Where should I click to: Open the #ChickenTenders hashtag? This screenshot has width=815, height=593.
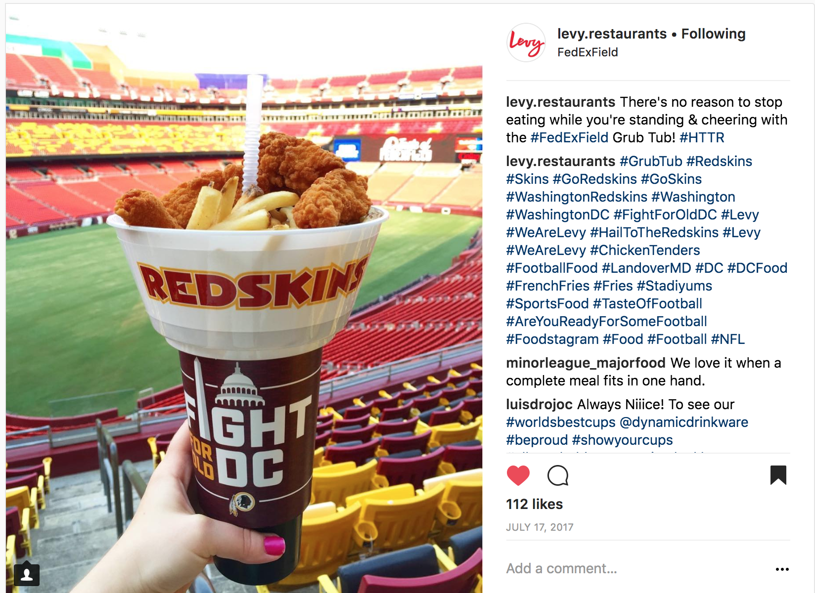coord(645,250)
